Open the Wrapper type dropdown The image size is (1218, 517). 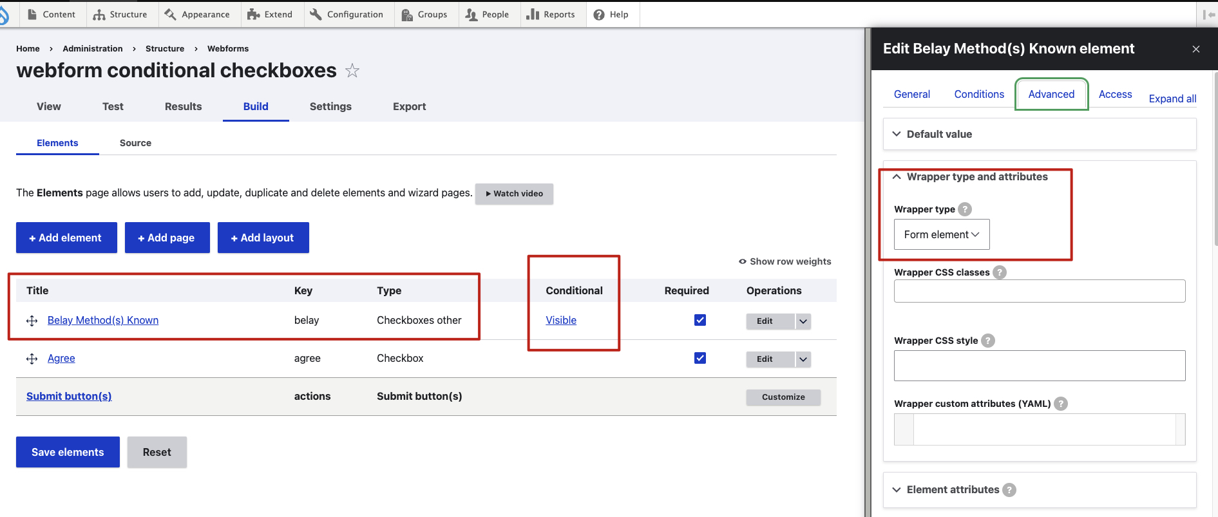[941, 235]
